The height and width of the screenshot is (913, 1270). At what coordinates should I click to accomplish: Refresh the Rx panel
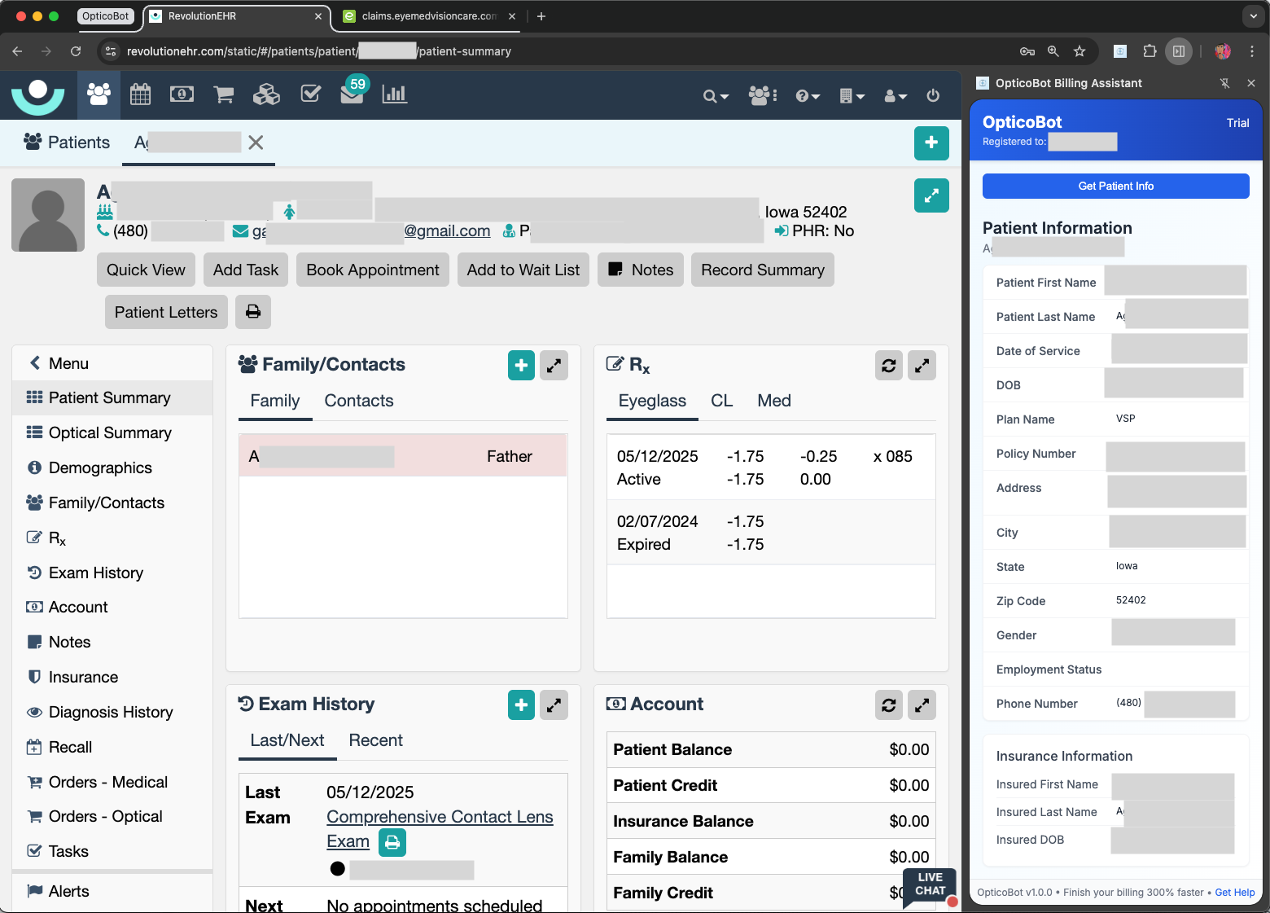[889, 366]
